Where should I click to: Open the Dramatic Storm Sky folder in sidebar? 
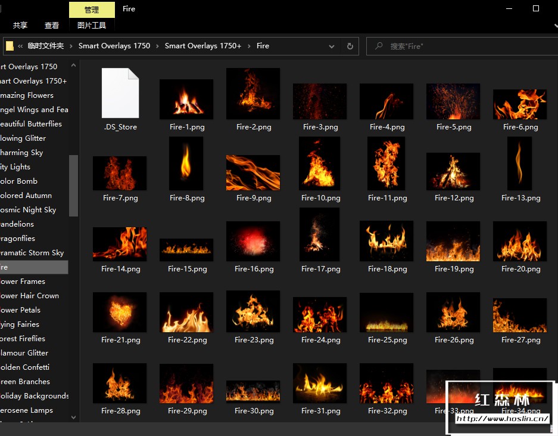point(32,253)
